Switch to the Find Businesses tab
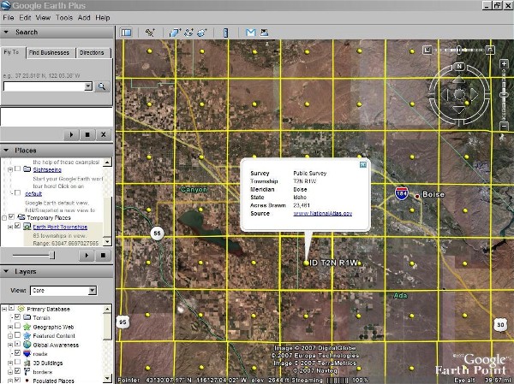The width and height of the screenshot is (514, 384). [51, 53]
